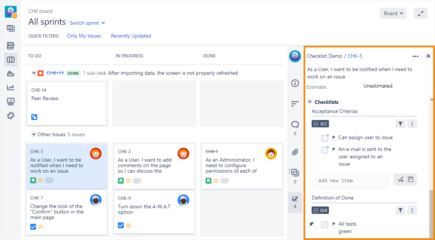Open the Switch sprint dropdown

pyautogui.click(x=87, y=23)
